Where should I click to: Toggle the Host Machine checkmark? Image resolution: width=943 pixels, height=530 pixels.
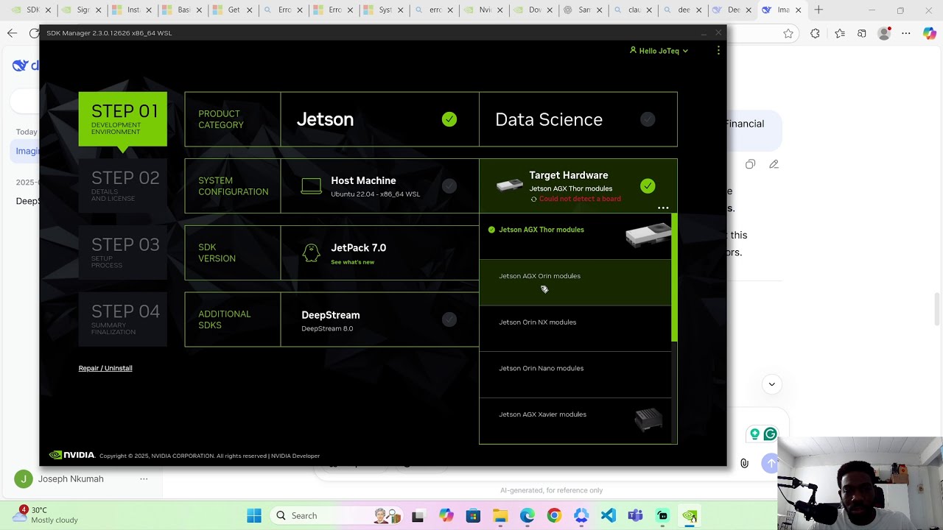(449, 186)
